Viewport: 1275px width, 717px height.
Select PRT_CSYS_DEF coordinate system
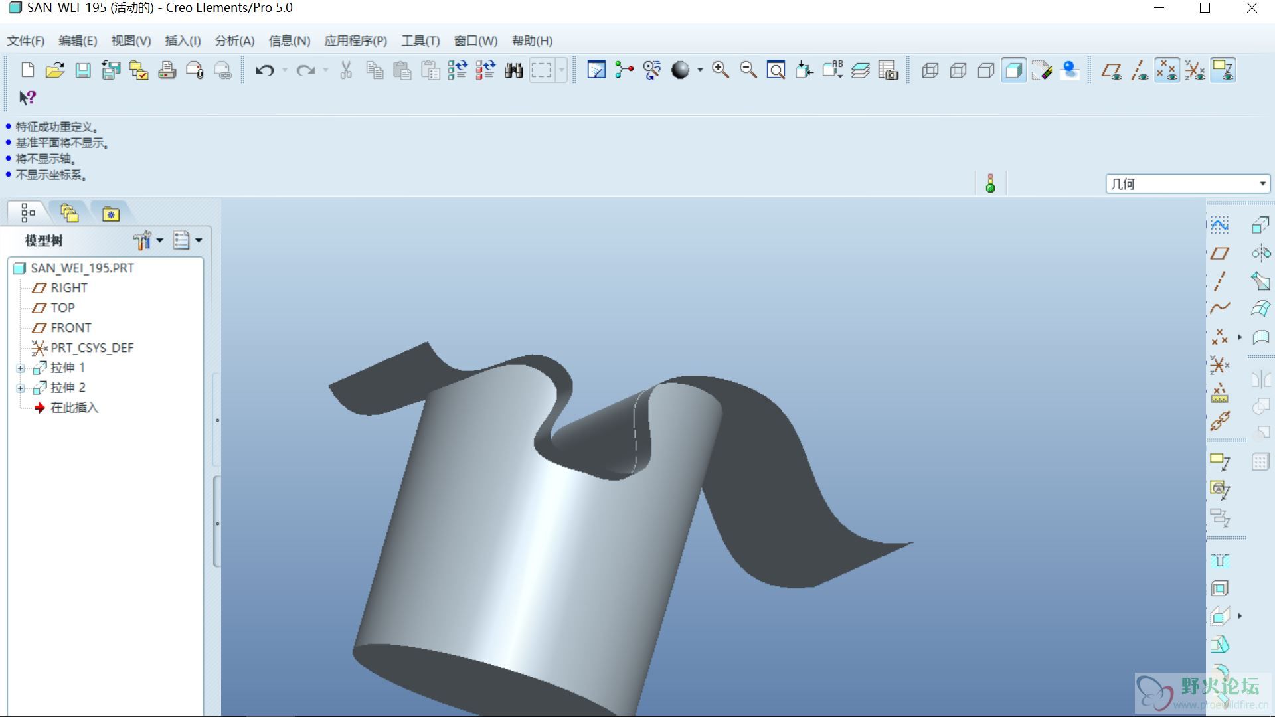tap(92, 348)
